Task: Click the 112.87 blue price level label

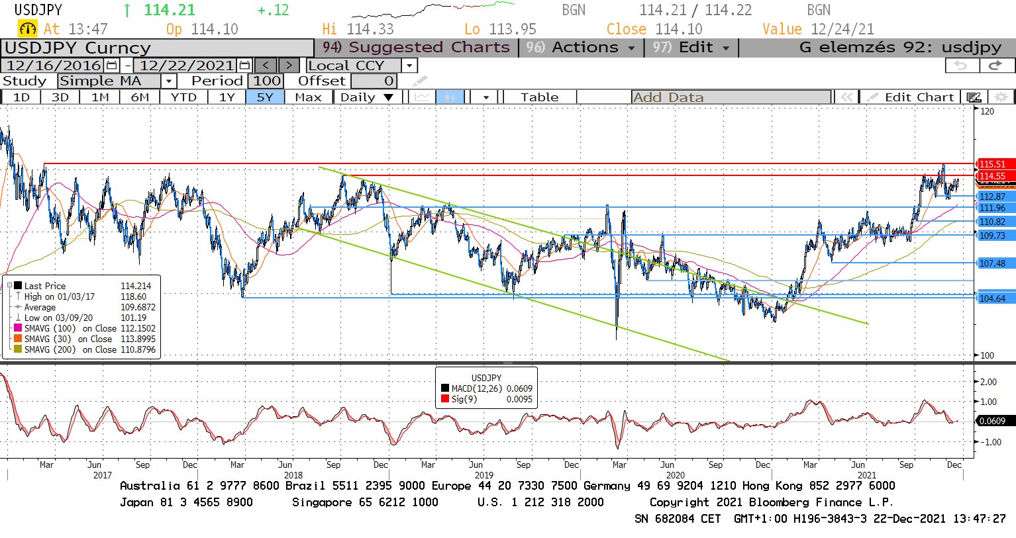Action: [996, 197]
